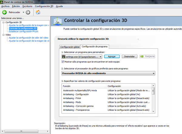Open the Configuración 3D menu
Screen dimensions: 182x134
pos(44,6)
